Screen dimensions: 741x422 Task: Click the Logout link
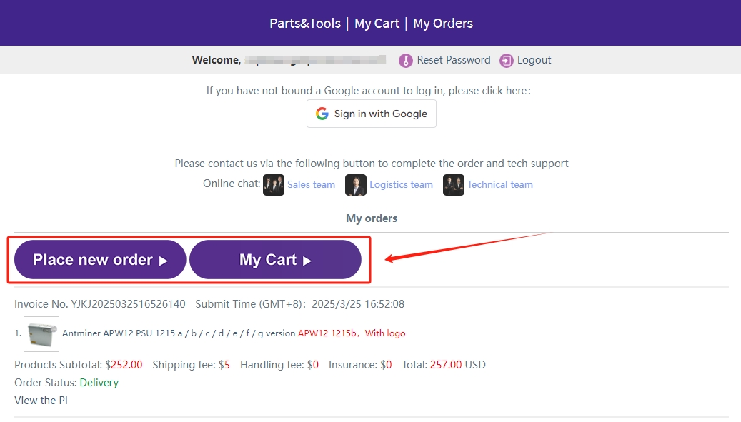pyautogui.click(x=534, y=60)
